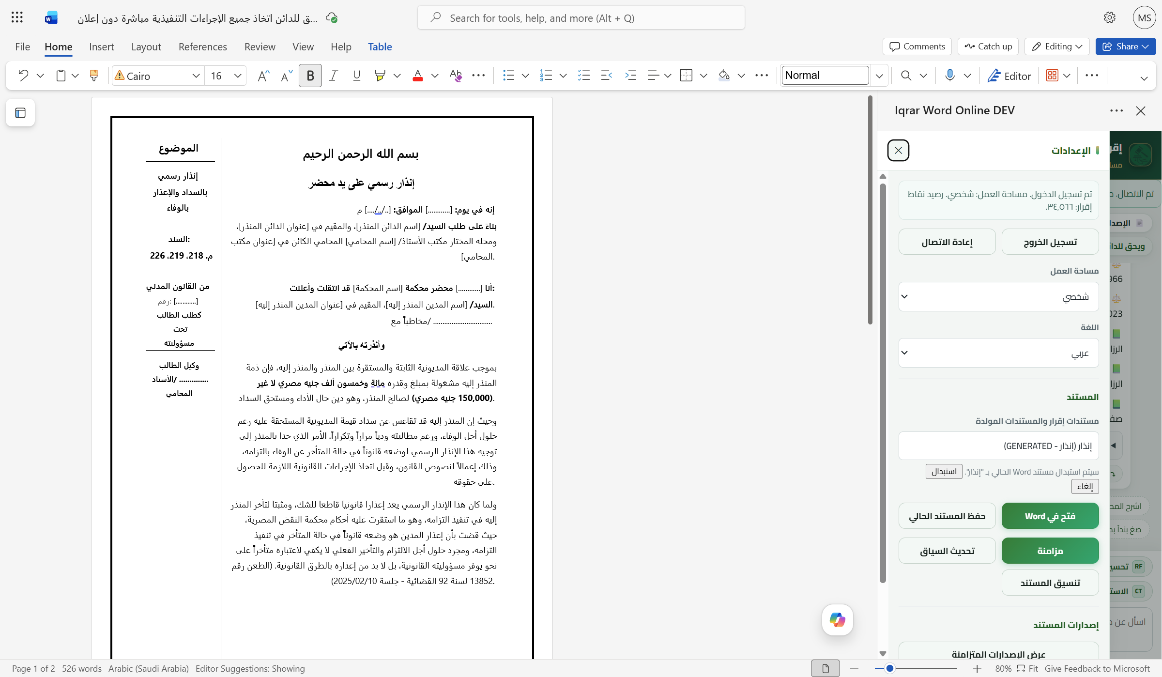Open Settings gear icon

tap(1110, 18)
